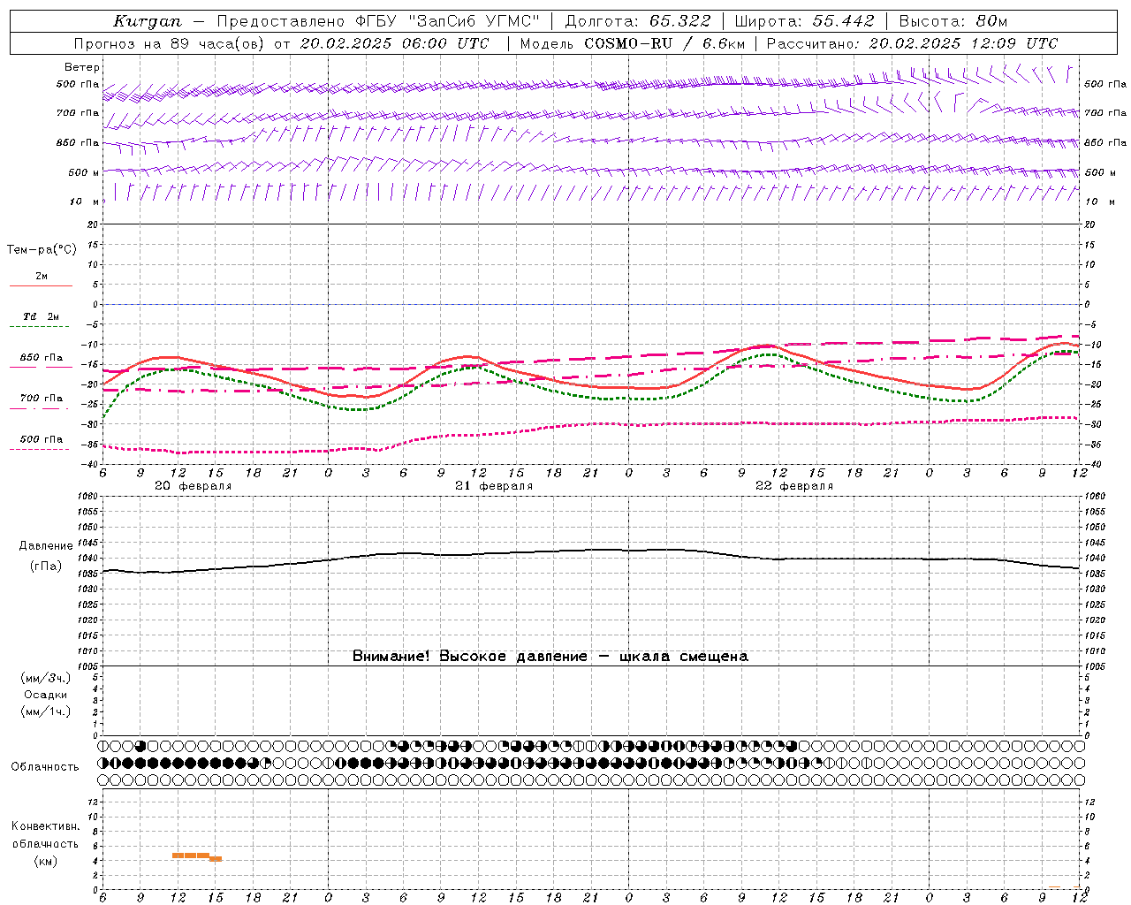Click the "Осадки" precipitation label
1131x905 pixels.
pyautogui.click(x=46, y=695)
